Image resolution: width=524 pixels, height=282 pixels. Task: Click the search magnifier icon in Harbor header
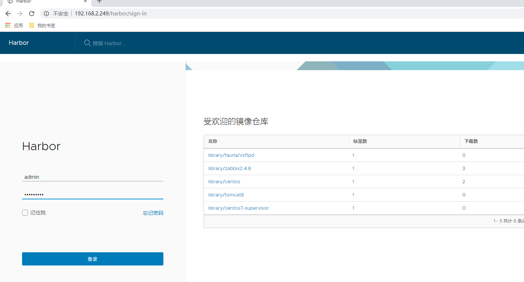click(x=87, y=43)
